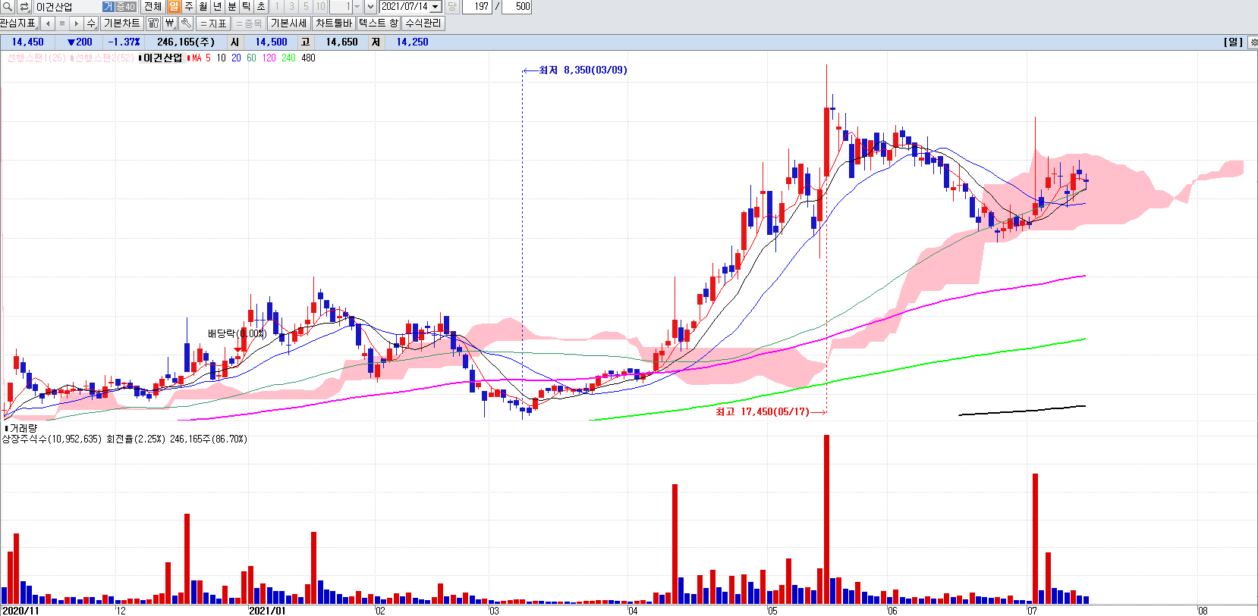1258x616 pixels.
Task: Click the MA 120 magenta legend number
Action: 269,58
